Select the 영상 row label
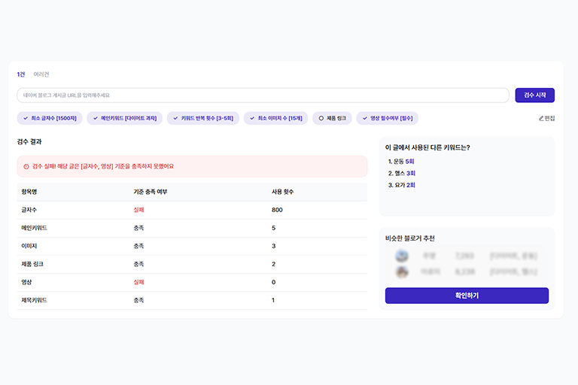 (26, 282)
